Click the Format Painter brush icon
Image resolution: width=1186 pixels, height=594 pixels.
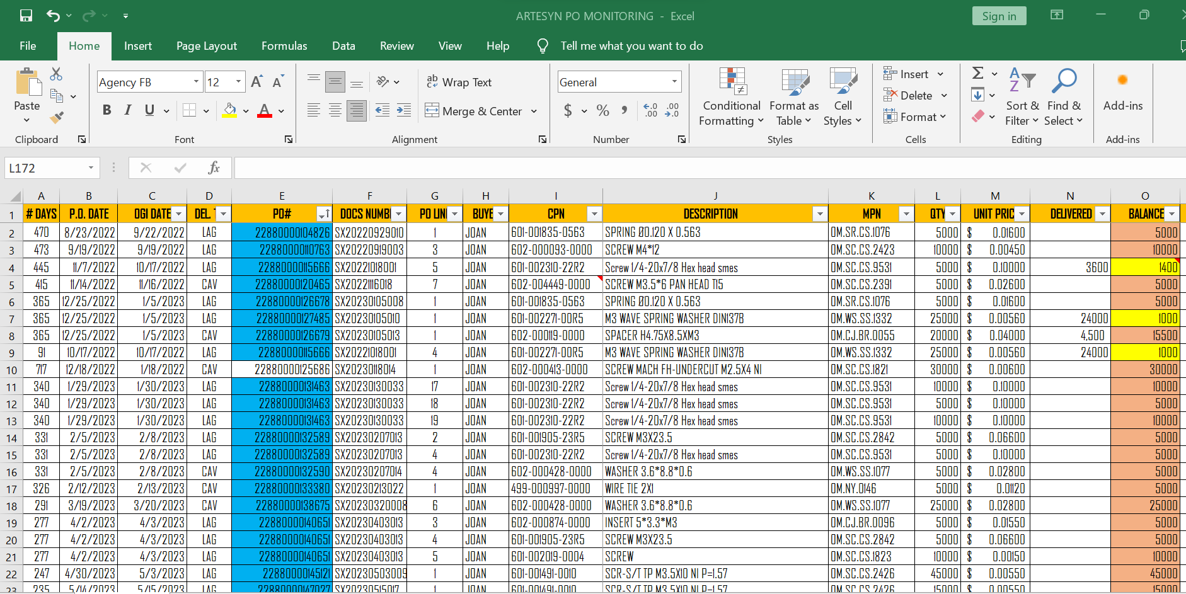[x=57, y=117]
